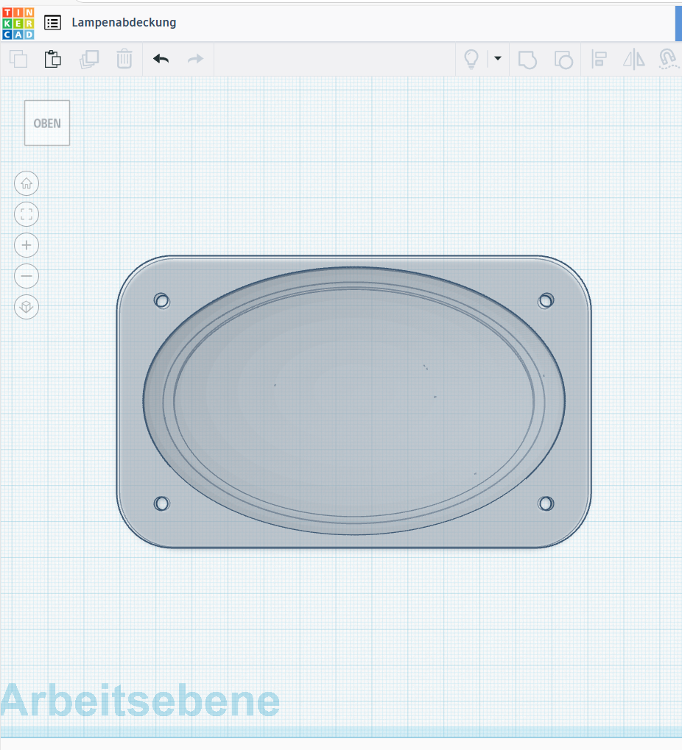Reset to Home view
This screenshot has width=682, height=750.
tap(27, 183)
